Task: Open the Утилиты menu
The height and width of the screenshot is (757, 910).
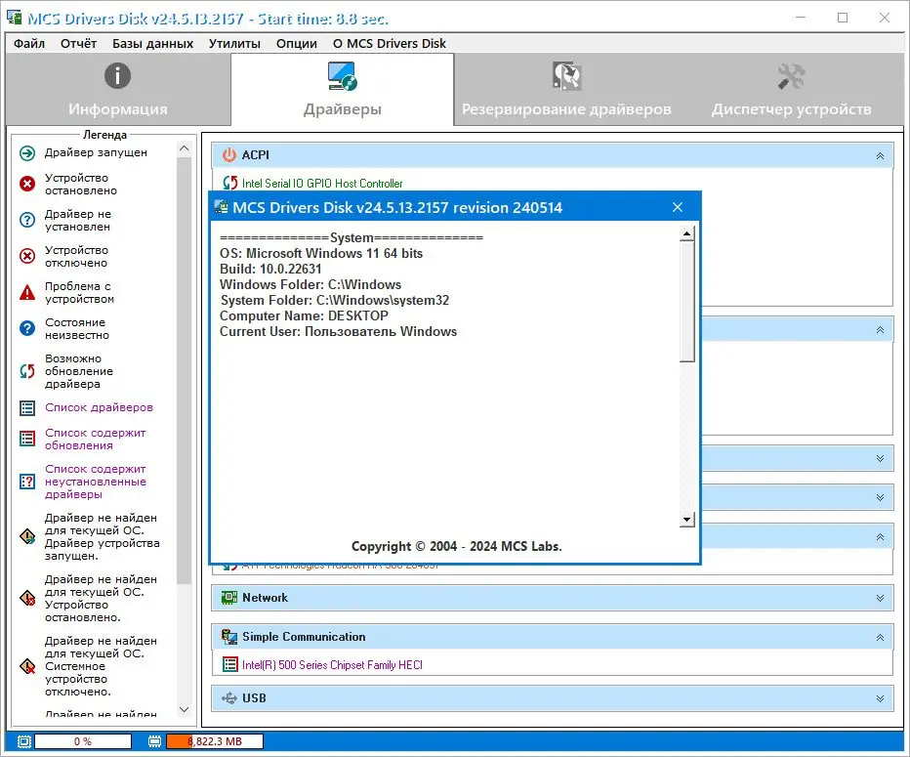Action: 234,44
